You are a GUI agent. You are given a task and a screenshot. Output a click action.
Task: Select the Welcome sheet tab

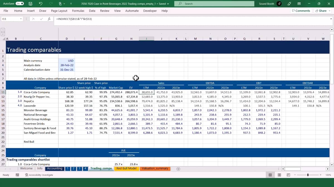[26, 168]
